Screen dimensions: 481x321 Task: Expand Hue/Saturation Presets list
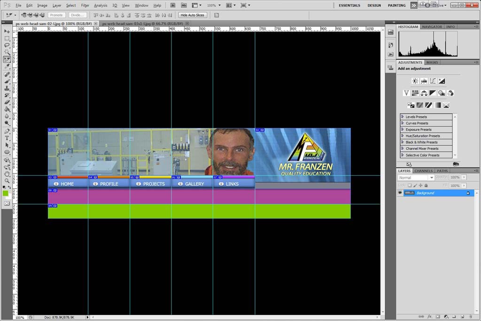[403, 136]
